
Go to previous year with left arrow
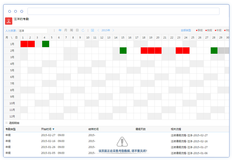98,30
